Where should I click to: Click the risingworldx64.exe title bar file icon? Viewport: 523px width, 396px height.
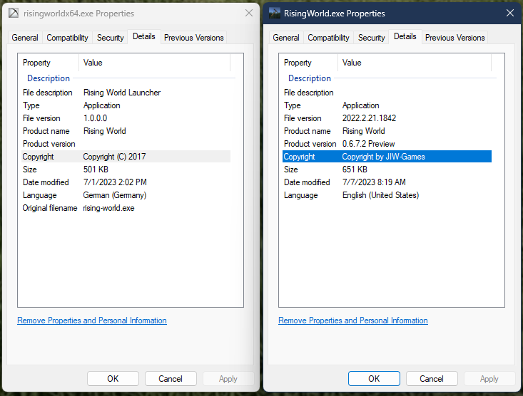[13, 14]
